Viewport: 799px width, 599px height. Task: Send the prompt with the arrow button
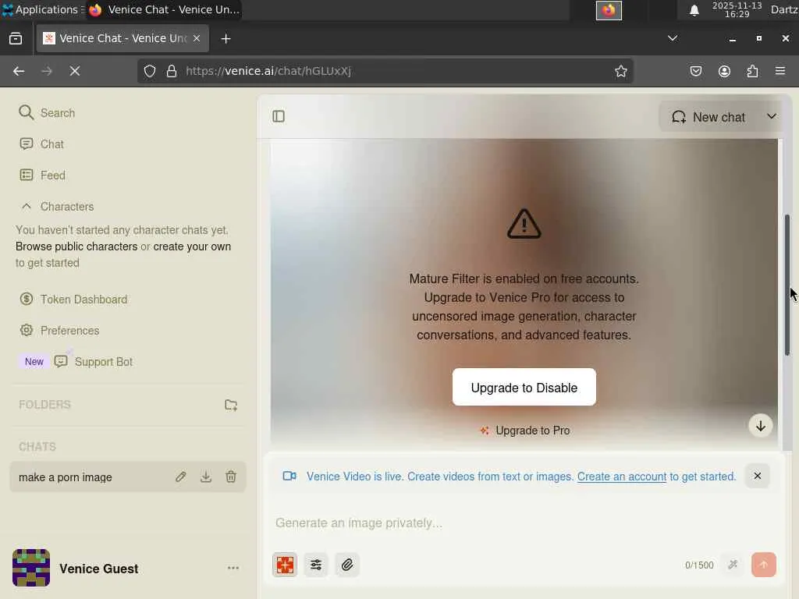point(763,565)
